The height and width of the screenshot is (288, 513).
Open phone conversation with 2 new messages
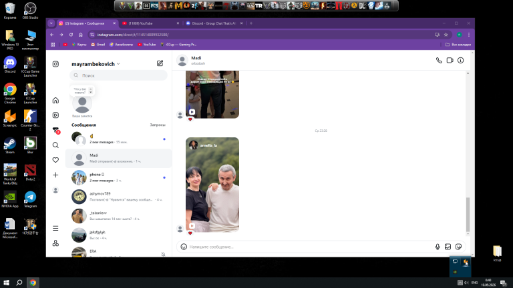coord(118,177)
